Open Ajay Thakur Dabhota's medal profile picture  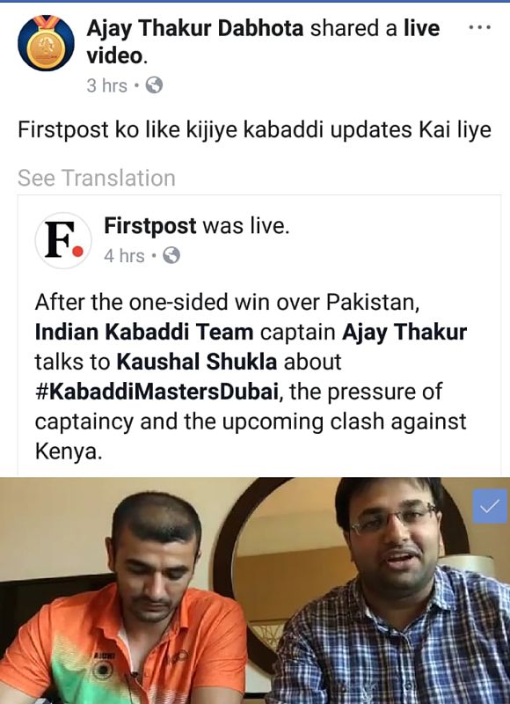point(46,43)
